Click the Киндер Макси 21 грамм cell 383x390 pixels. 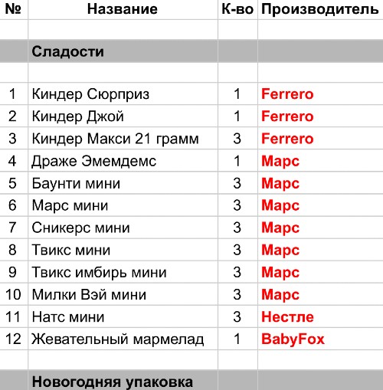click(x=123, y=138)
